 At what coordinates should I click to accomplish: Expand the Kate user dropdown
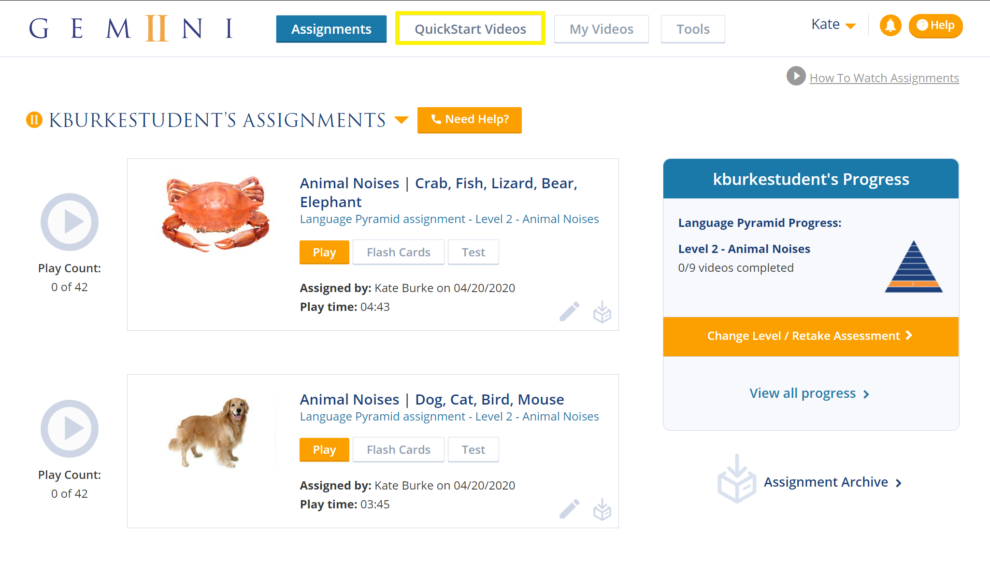pos(833,25)
